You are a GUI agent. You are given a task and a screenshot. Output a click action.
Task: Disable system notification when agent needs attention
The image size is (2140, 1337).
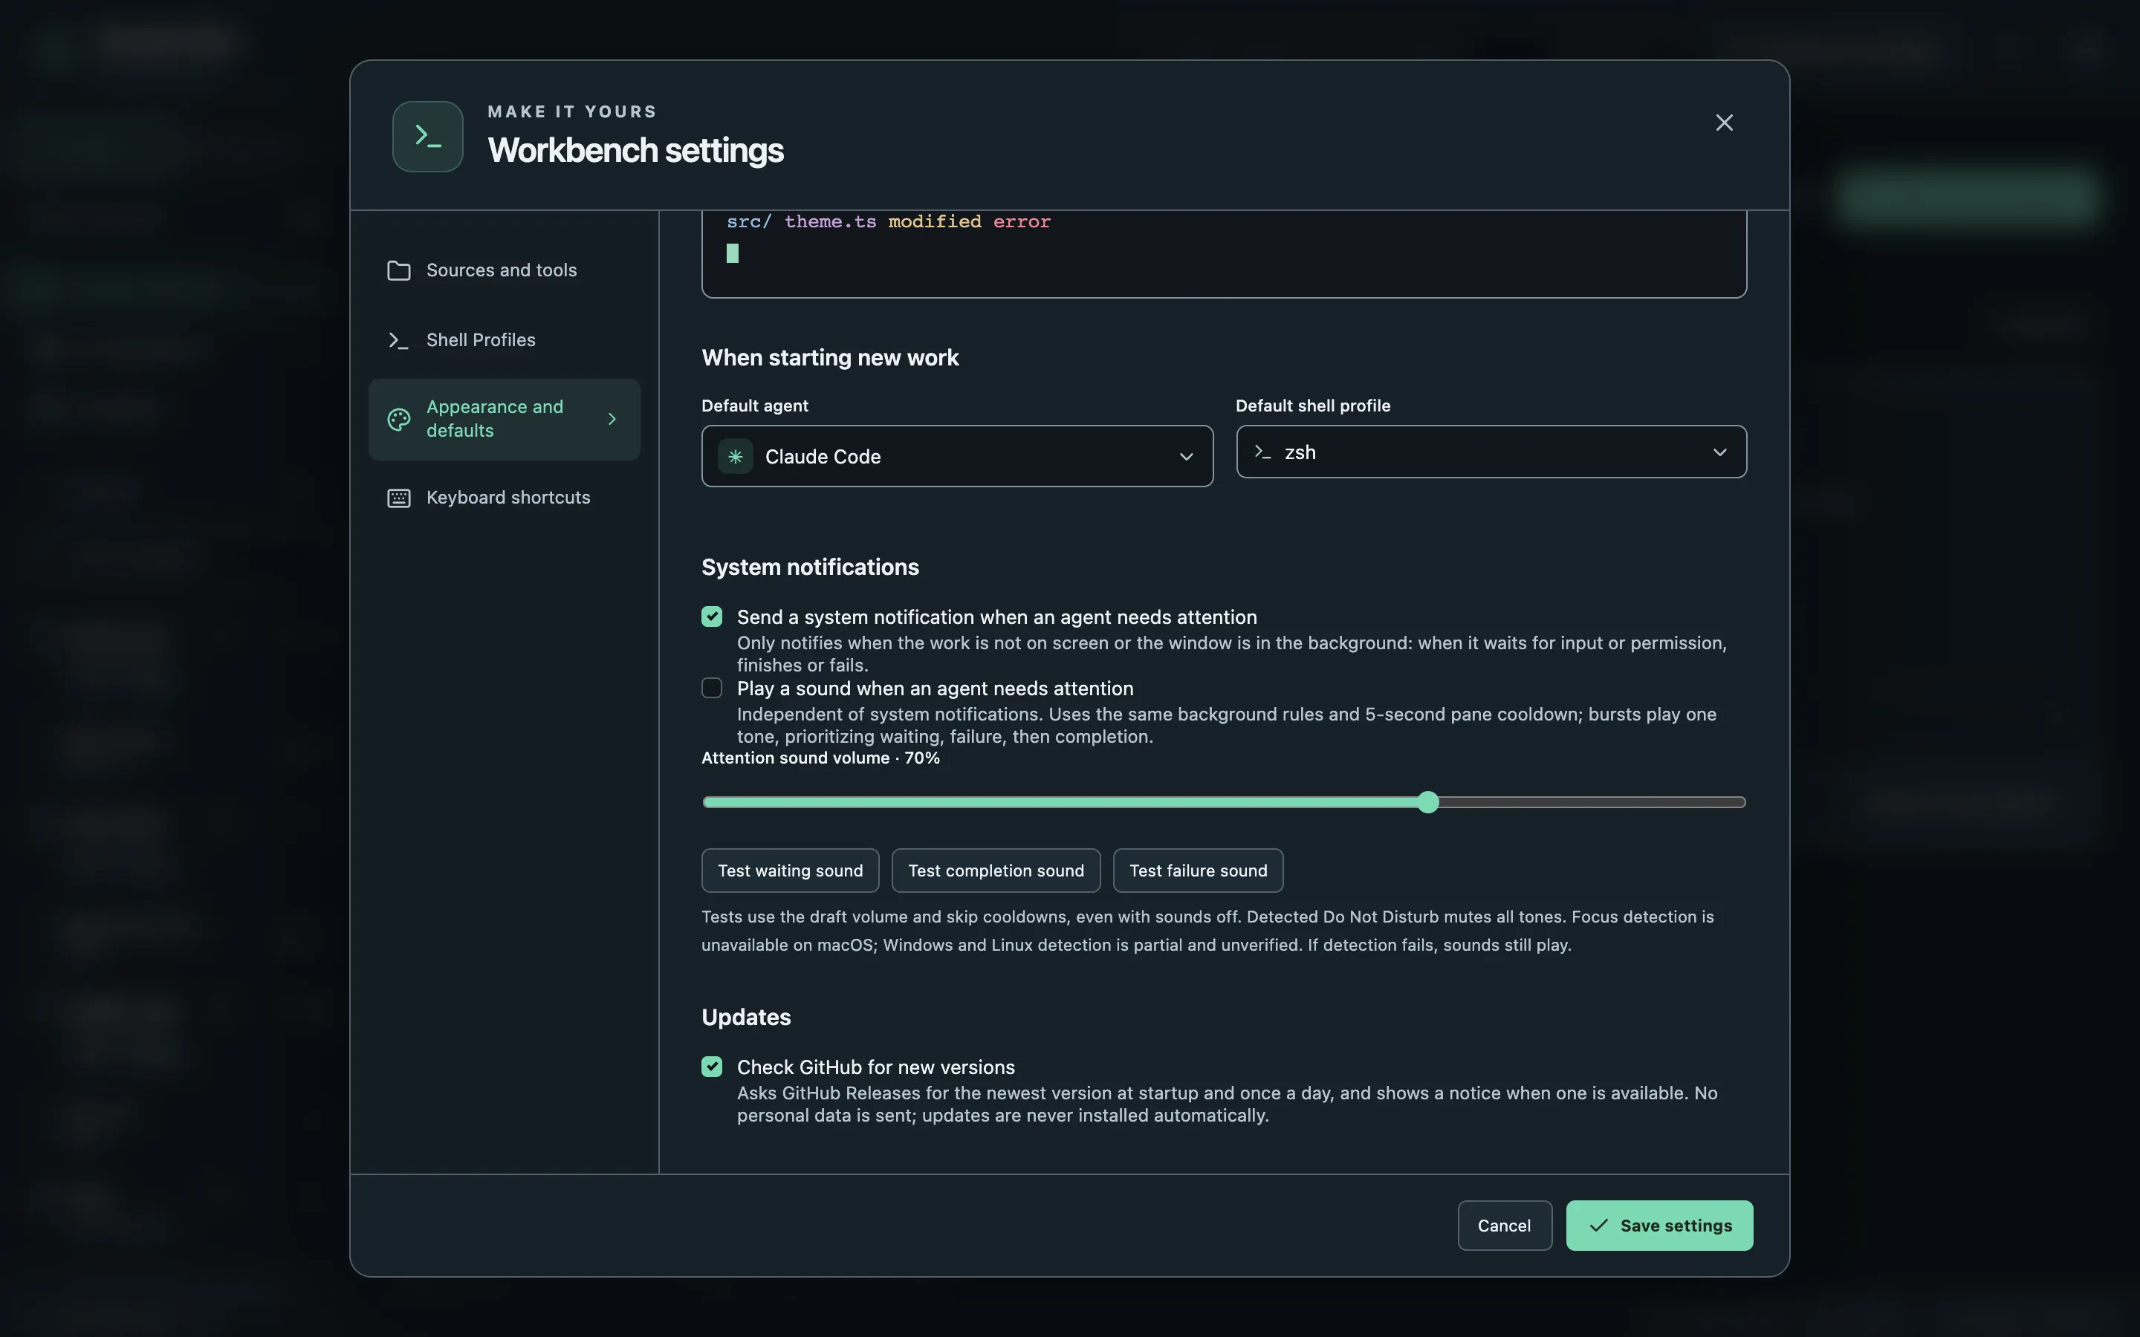pyautogui.click(x=712, y=617)
